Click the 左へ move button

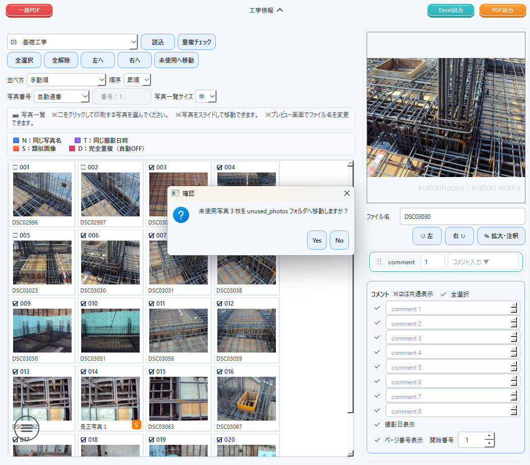[98, 60]
